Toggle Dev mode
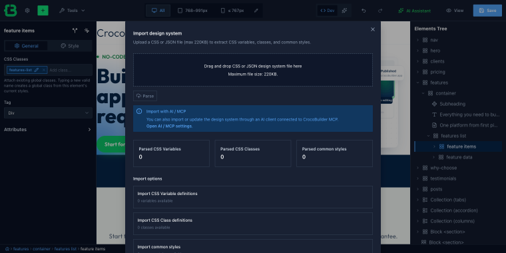 pyautogui.click(x=327, y=11)
